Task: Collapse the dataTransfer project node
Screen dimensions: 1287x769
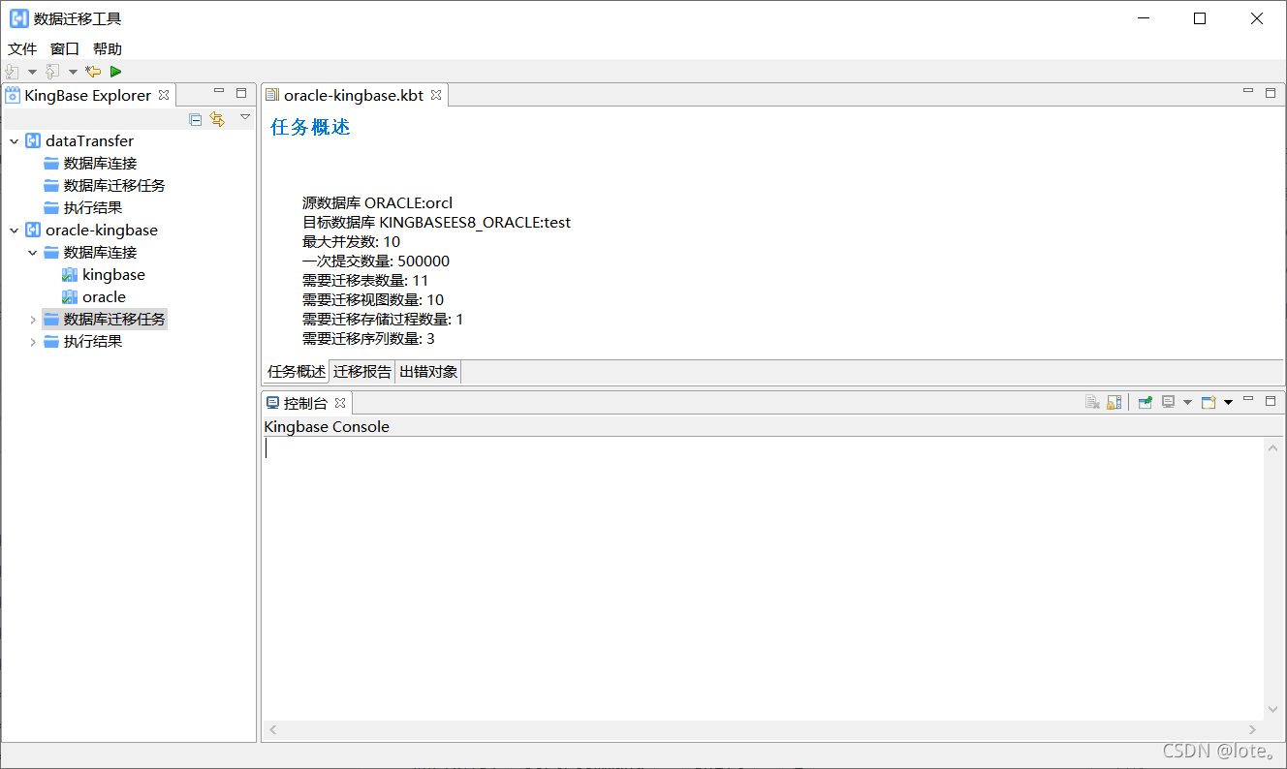Action: [x=14, y=141]
